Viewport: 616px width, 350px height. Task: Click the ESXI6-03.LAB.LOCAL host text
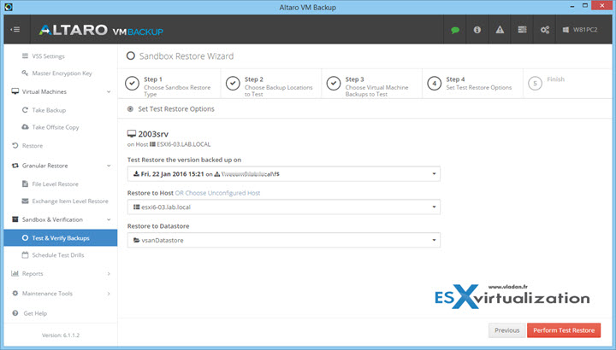[183, 144]
